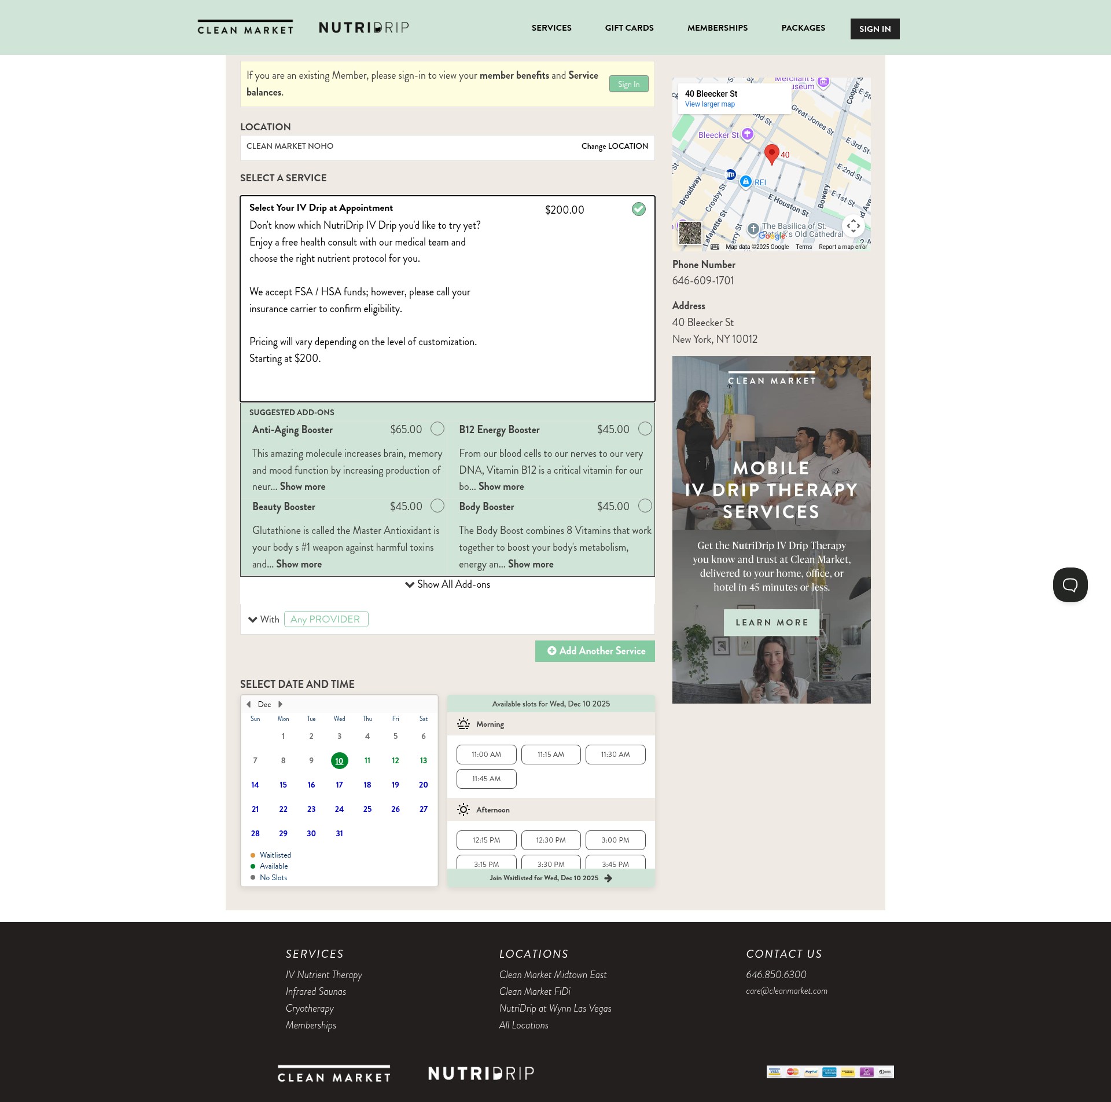The height and width of the screenshot is (1102, 1111).
Task: Click Report a map error link
Action: pyautogui.click(x=843, y=247)
